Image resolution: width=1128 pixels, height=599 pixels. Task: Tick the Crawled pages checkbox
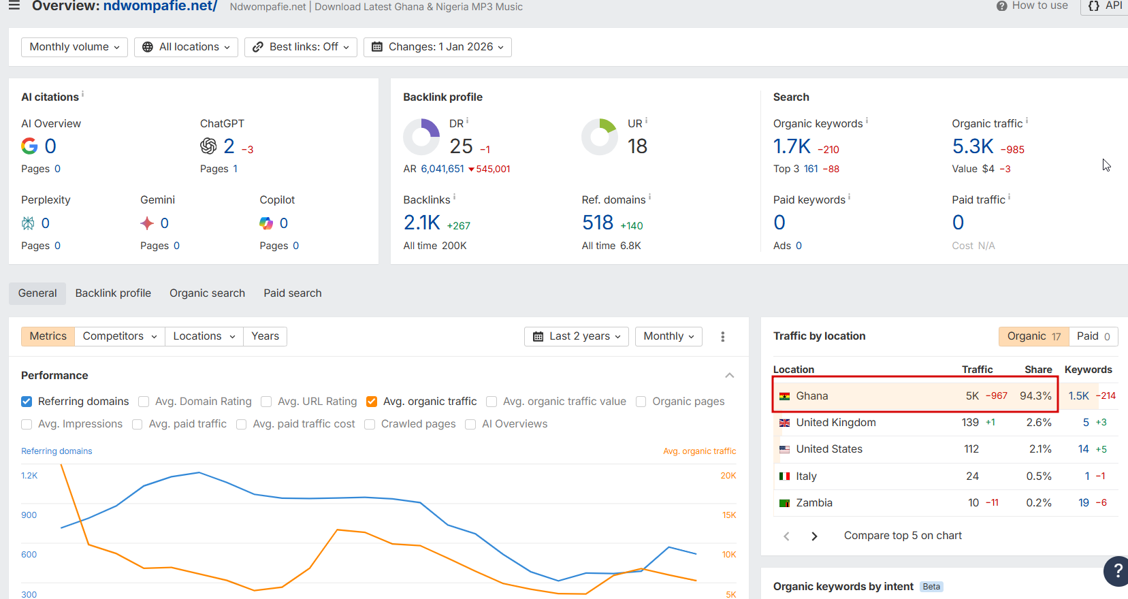pyautogui.click(x=370, y=424)
